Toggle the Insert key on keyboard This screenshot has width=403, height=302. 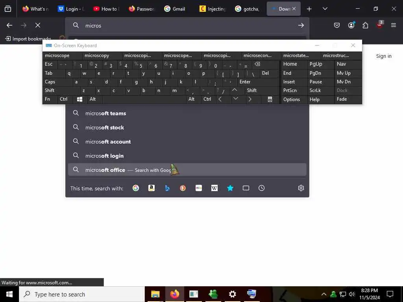(294, 82)
